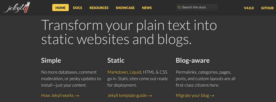Click the Blog-aware section heading
This screenshot has width=276, height=102.
point(193,61)
